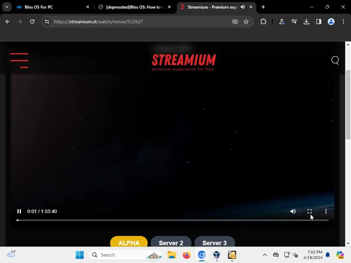The height and width of the screenshot is (263, 351).
Task: Go forward in browser history
Action: [x=20, y=22]
